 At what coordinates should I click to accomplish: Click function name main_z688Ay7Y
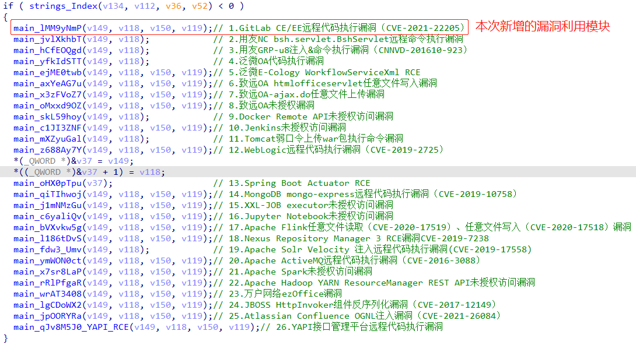(x=47, y=150)
